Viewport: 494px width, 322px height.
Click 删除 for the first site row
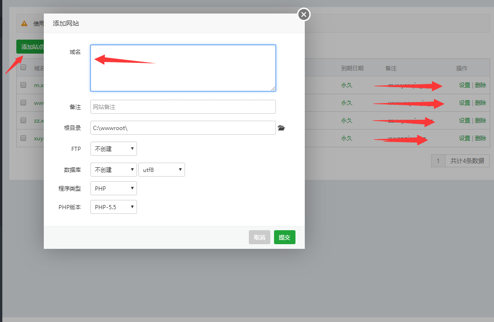coord(480,85)
